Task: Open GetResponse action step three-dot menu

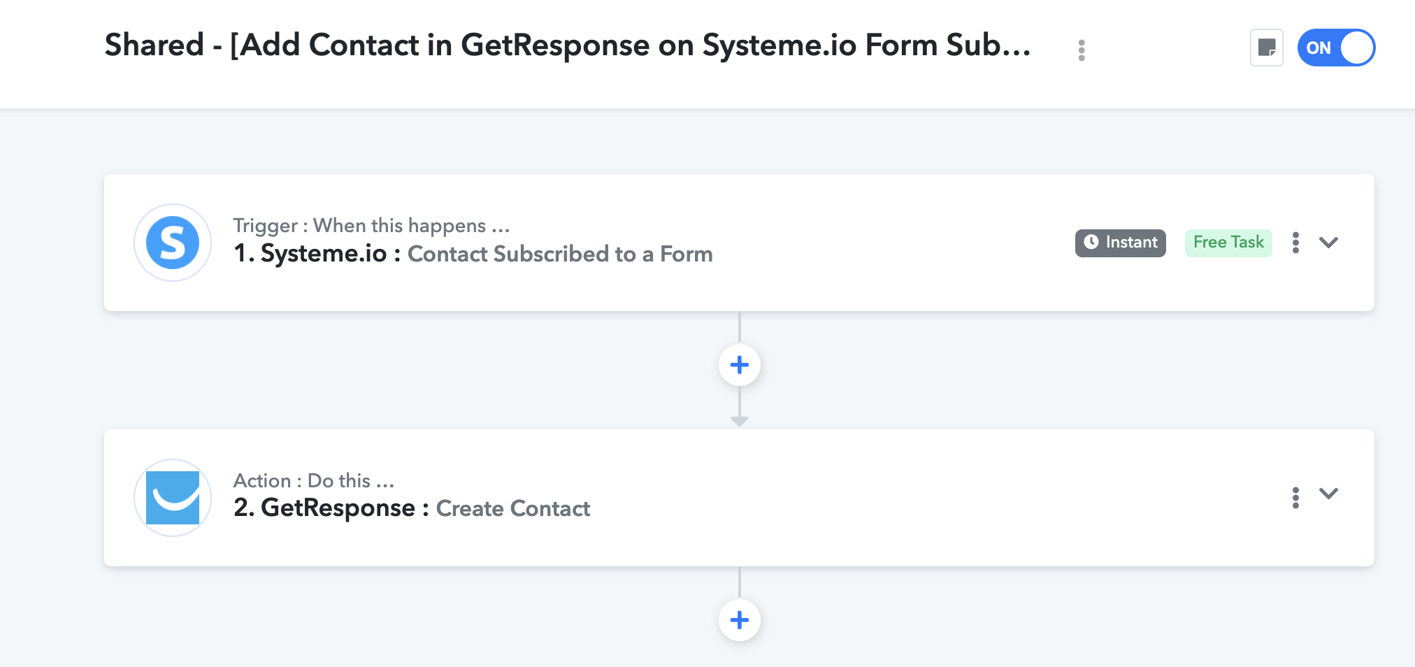Action: tap(1295, 498)
